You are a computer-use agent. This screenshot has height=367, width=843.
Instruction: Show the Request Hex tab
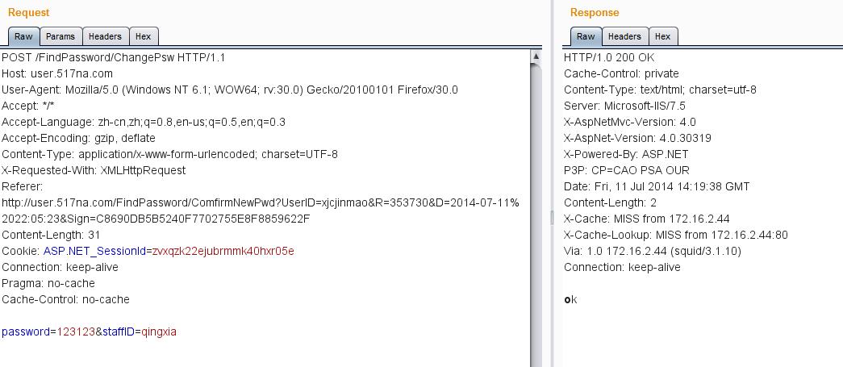tap(143, 36)
